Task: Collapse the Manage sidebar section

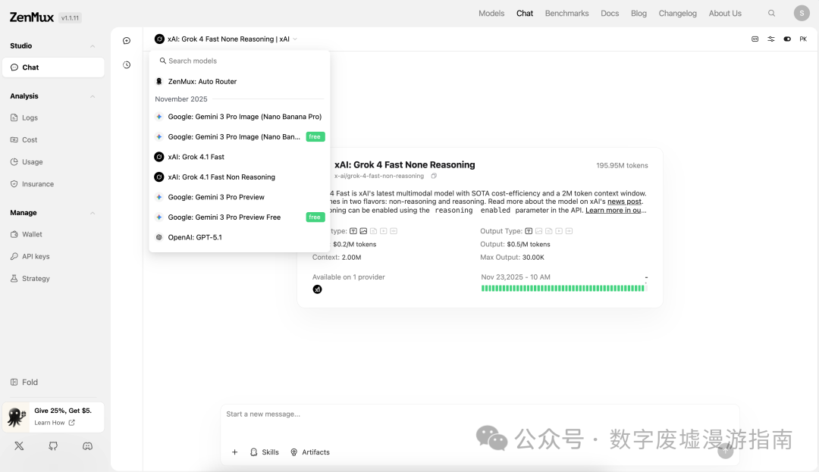Action: coord(93,213)
